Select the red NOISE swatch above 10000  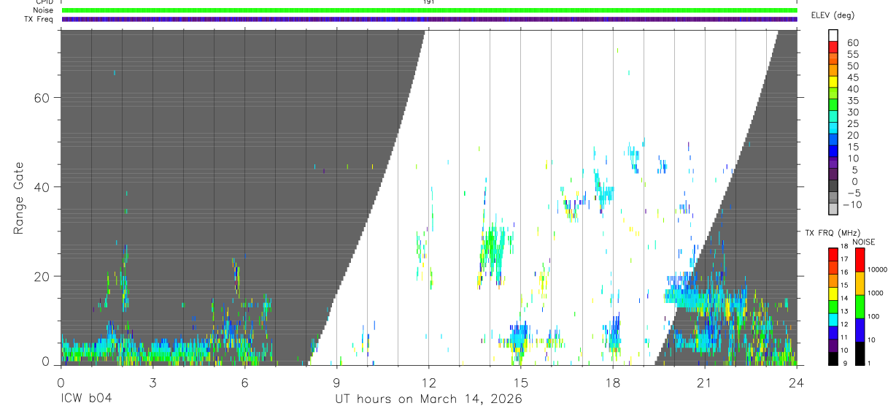pyautogui.click(x=860, y=259)
